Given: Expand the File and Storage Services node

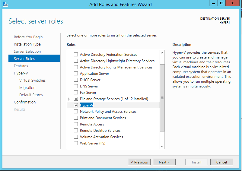Looking at the screenshot, I should click(x=69, y=99).
